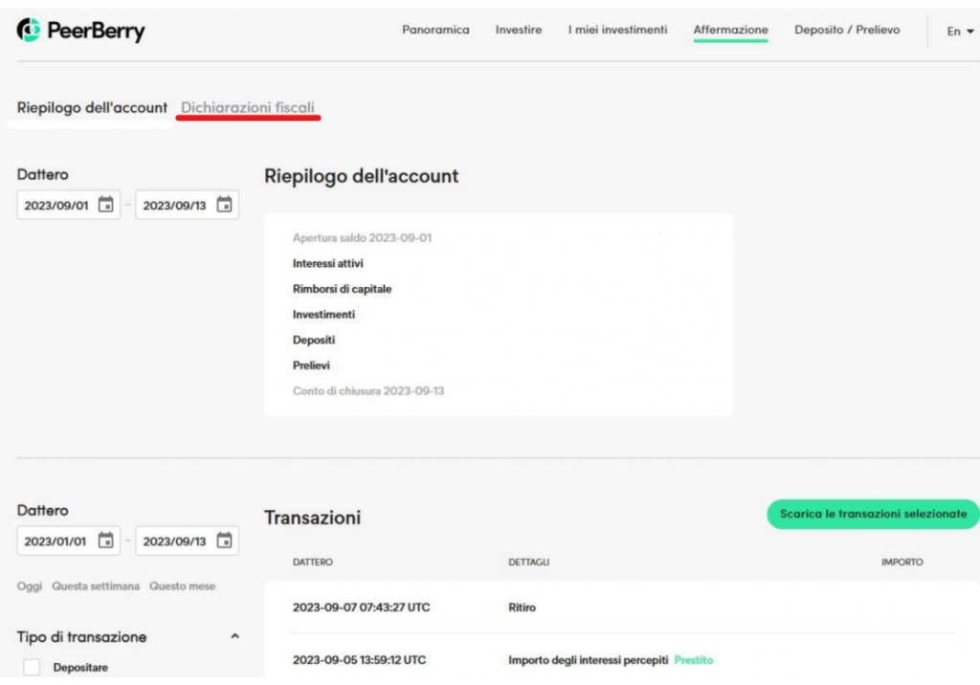980x685 pixels.
Task: Choose the Questa settimana quick filter
Action: click(96, 586)
